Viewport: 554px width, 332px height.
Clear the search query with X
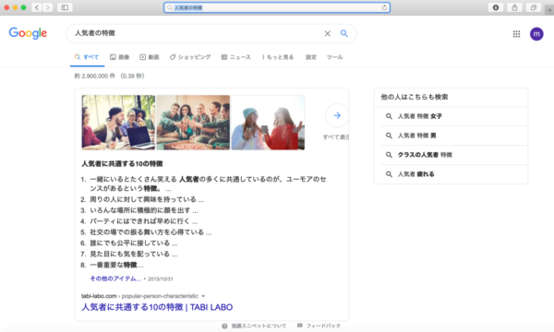pos(328,33)
